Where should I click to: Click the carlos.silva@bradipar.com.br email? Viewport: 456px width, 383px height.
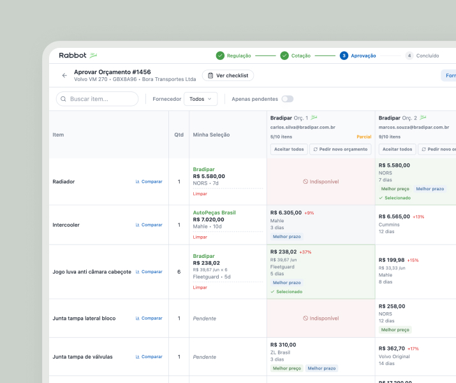[303, 128]
